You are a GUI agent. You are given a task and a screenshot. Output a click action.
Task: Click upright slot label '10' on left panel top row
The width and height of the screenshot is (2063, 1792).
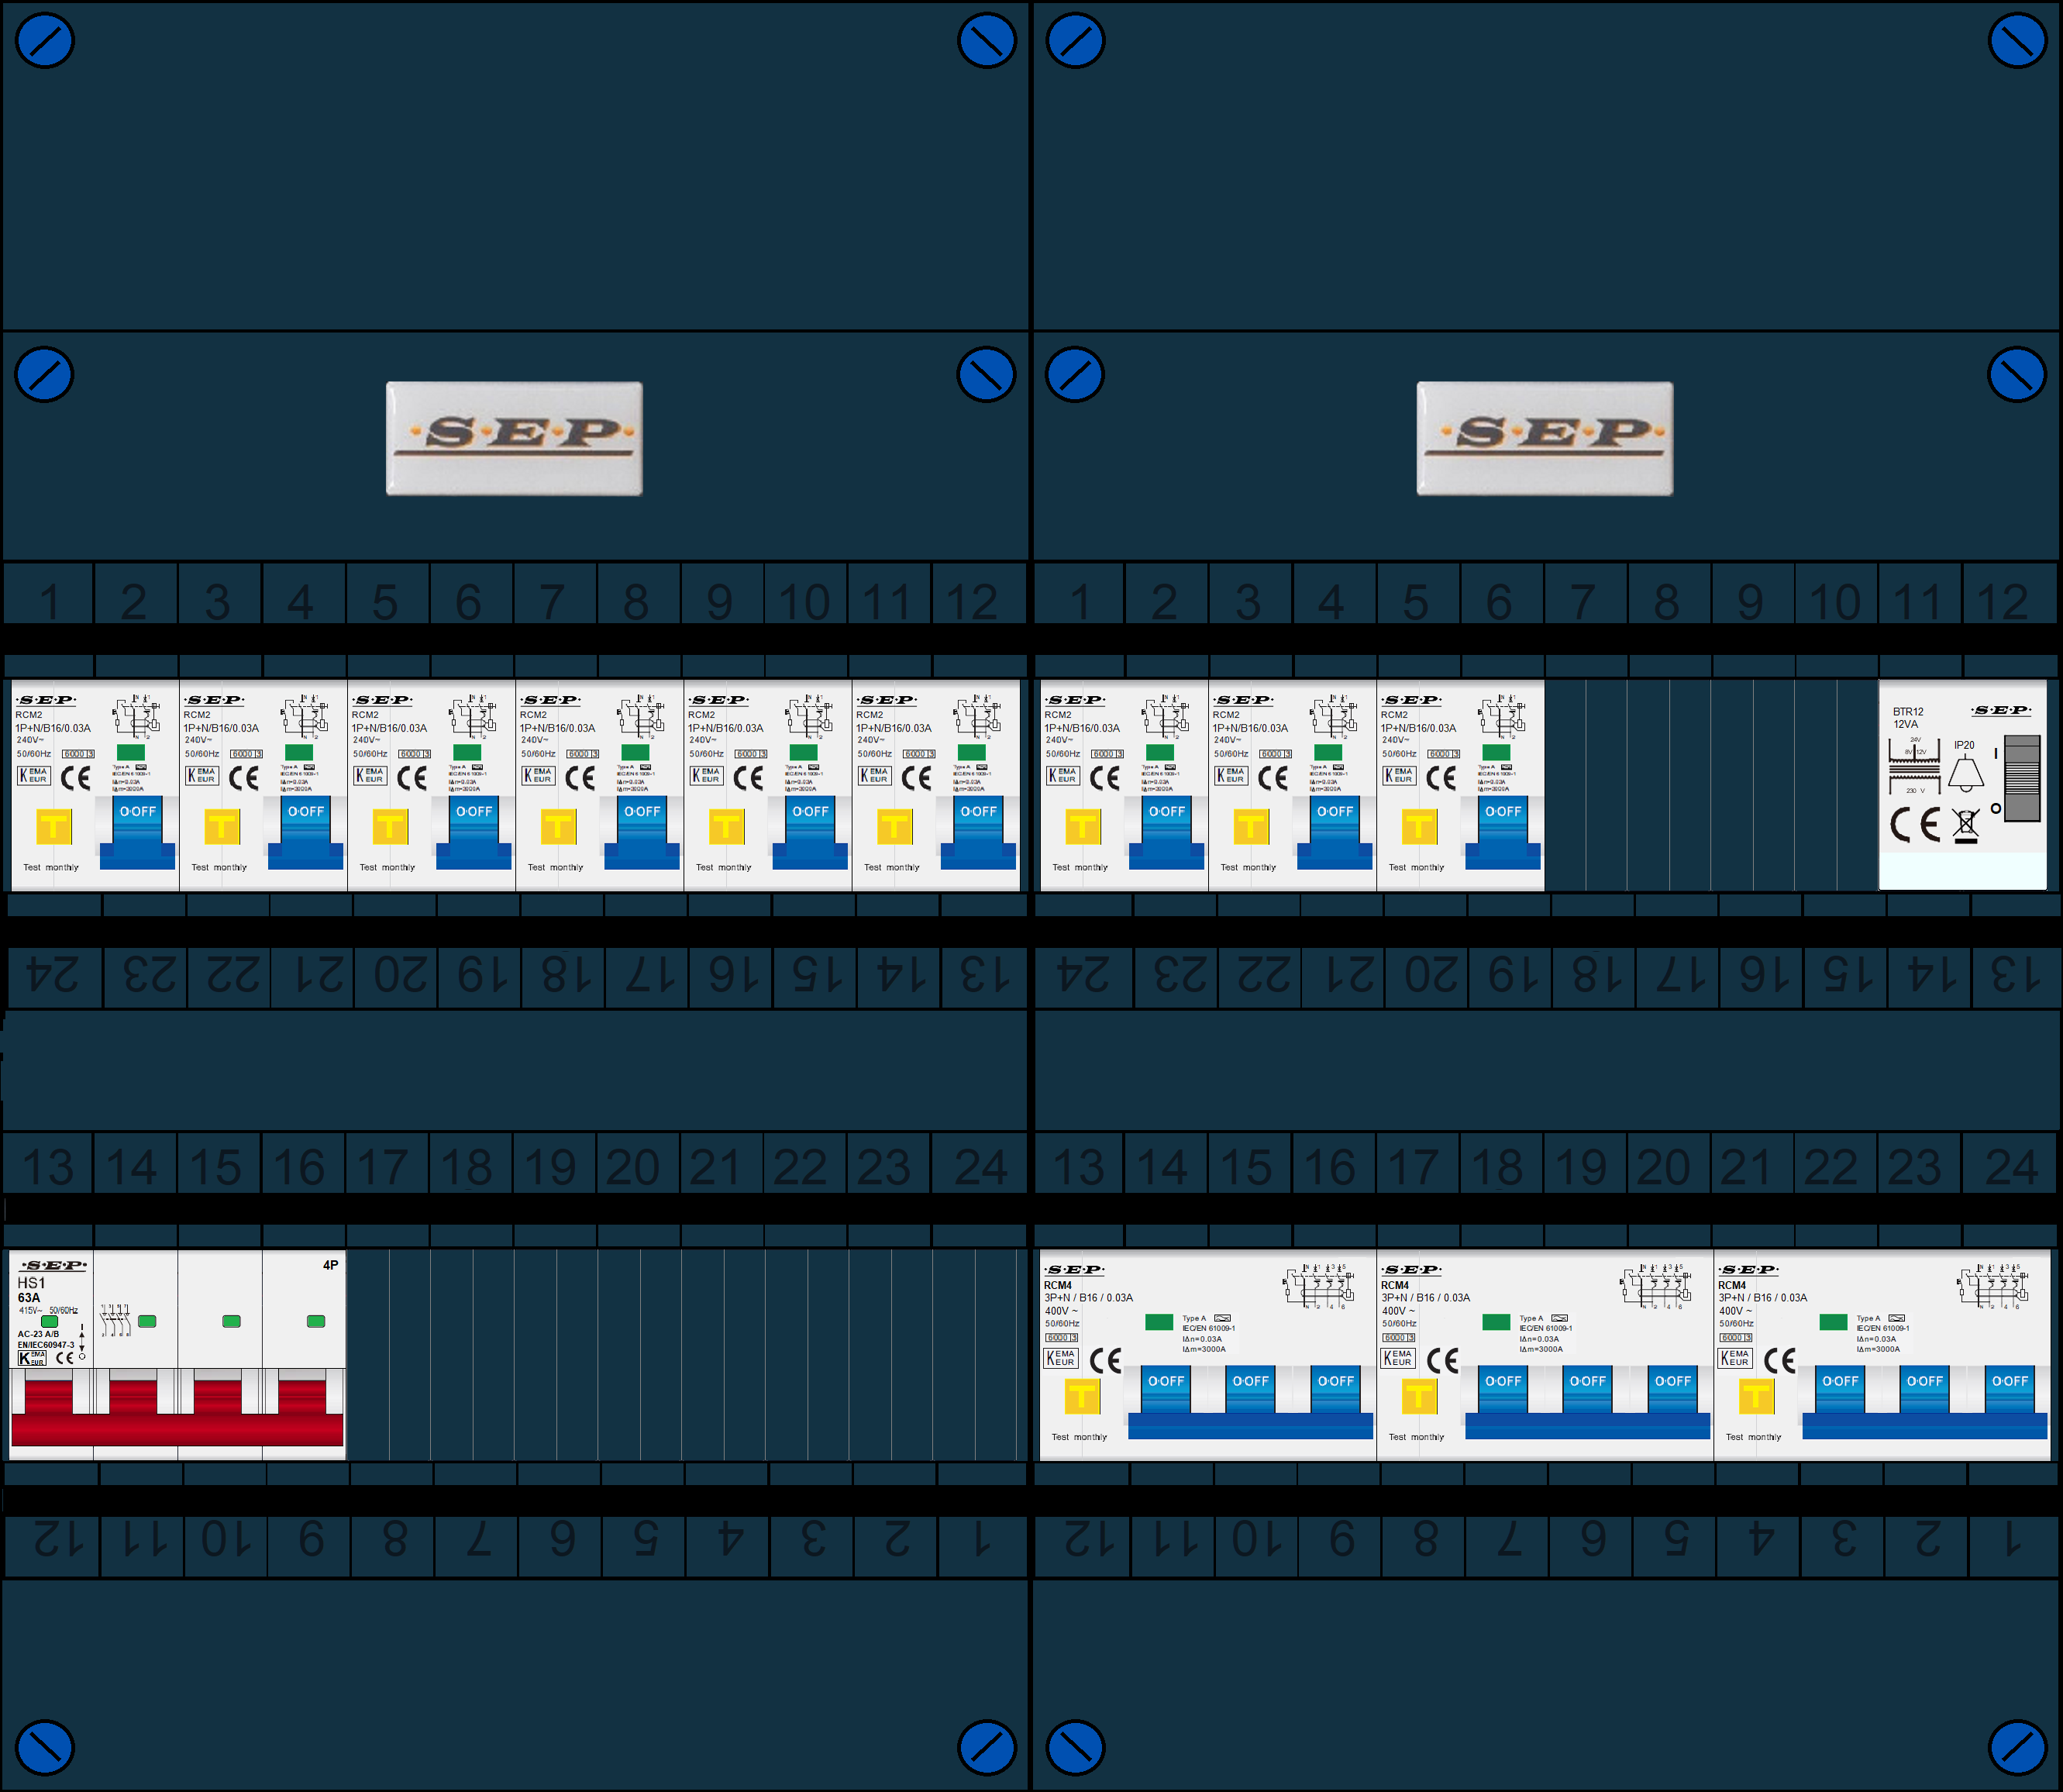point(804,602)
